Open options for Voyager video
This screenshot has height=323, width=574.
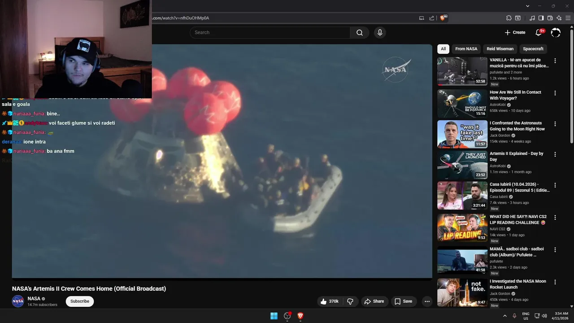(x=555, y=93)
